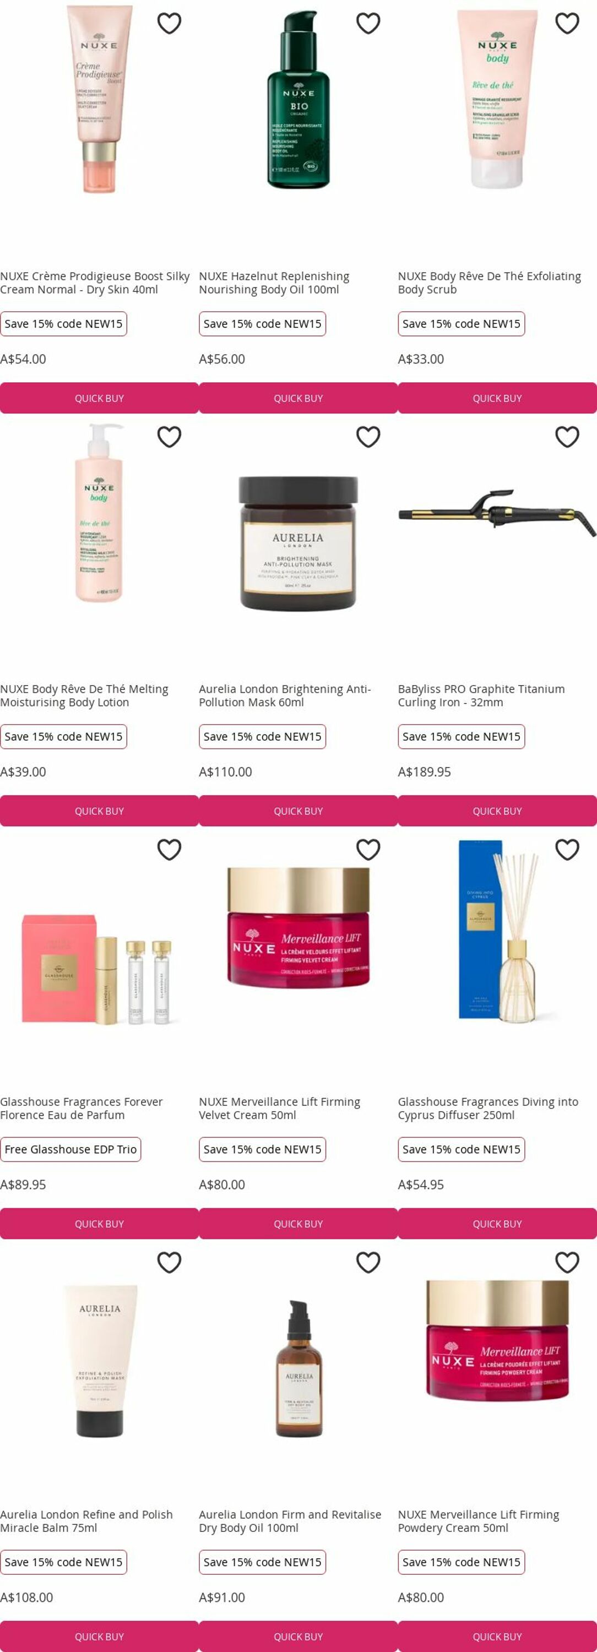This screenshot has width=597, height=1652.
Task: Heart the NUXE Merveillance Lift Powdery Cream
Action: click(567, 1263)
